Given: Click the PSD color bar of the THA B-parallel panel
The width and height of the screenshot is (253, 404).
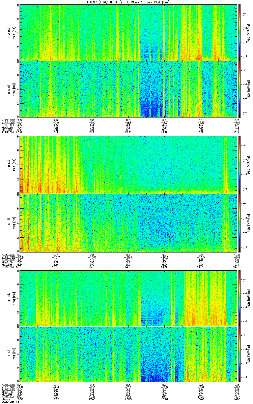Looking at the screenshot, I should point(240,89).
